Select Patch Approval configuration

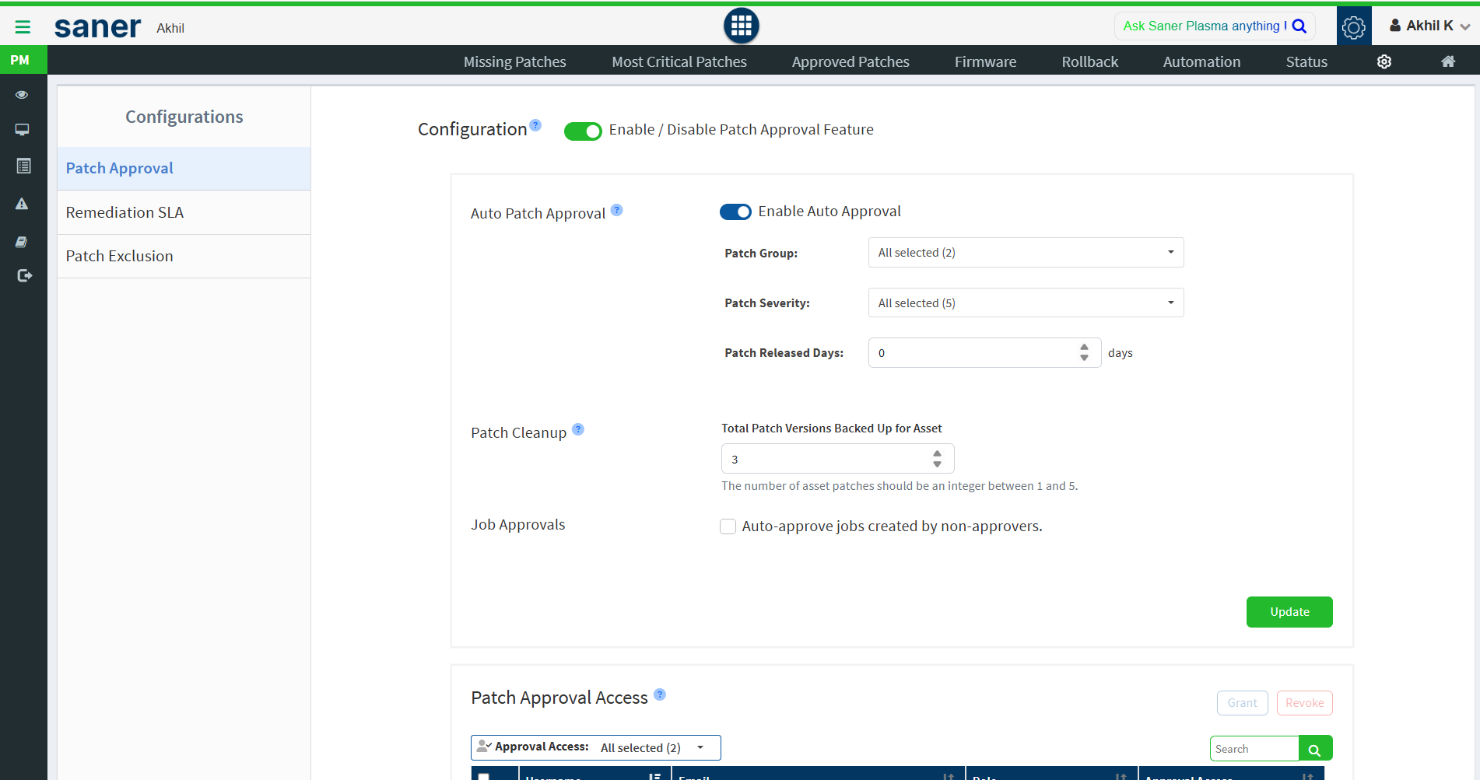[x=184, y=168]
